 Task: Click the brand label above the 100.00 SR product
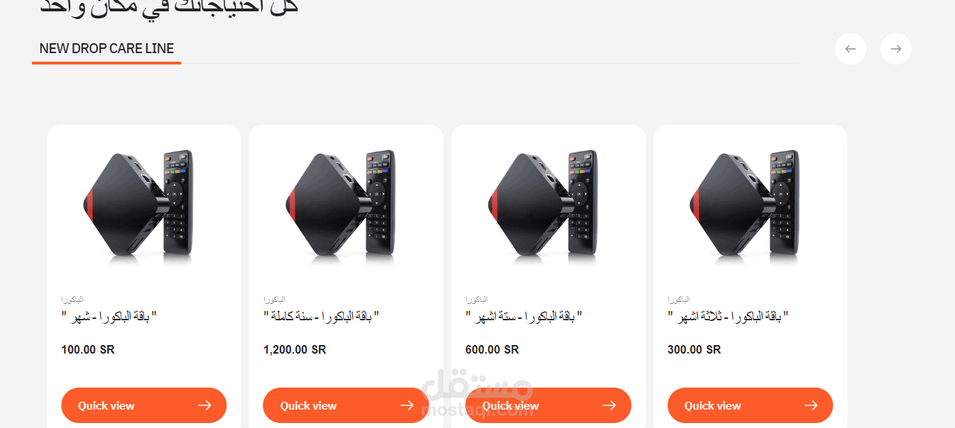pos(72,300)
